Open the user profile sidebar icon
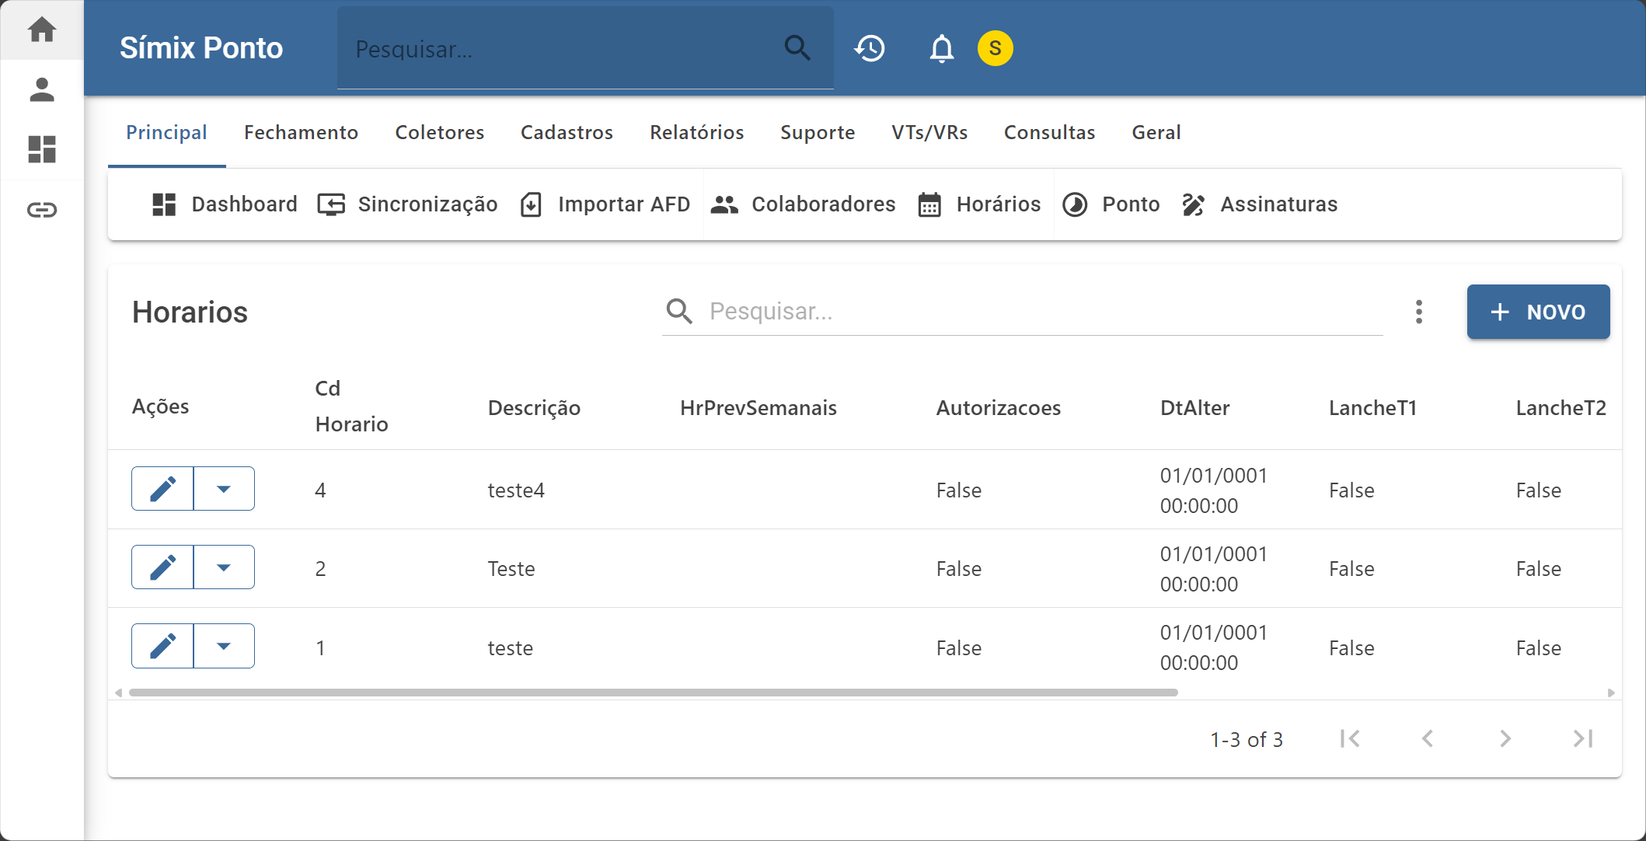This screenshot has height=841, width=1646. point(42,90)
